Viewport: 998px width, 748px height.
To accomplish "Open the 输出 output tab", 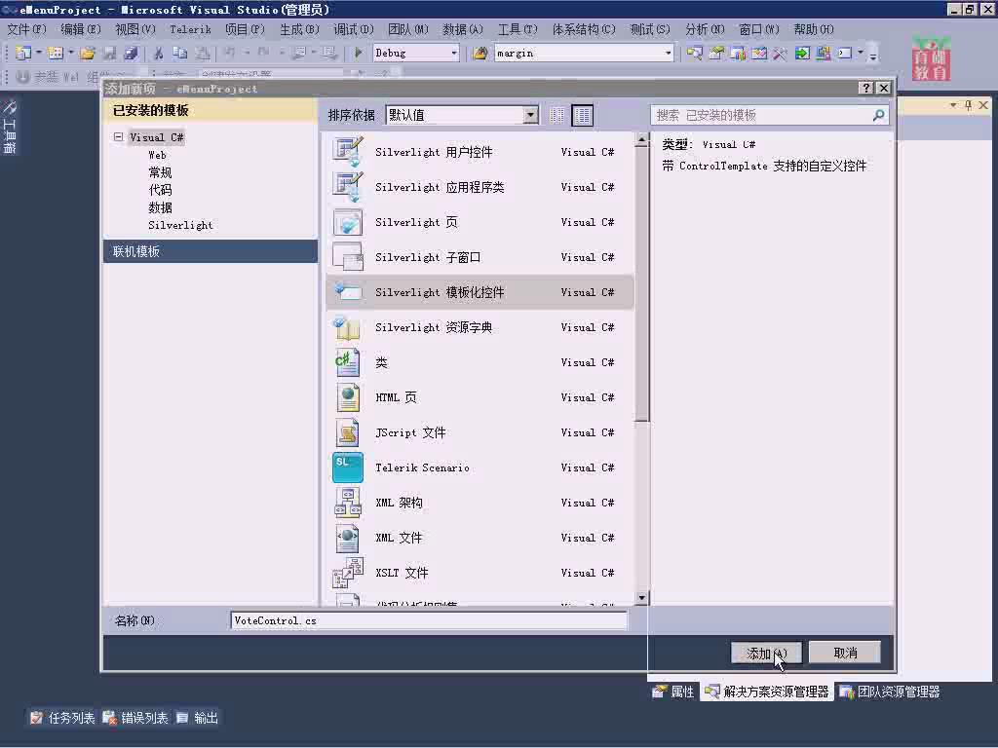I will pyautogui.click(x=197, y=718).
